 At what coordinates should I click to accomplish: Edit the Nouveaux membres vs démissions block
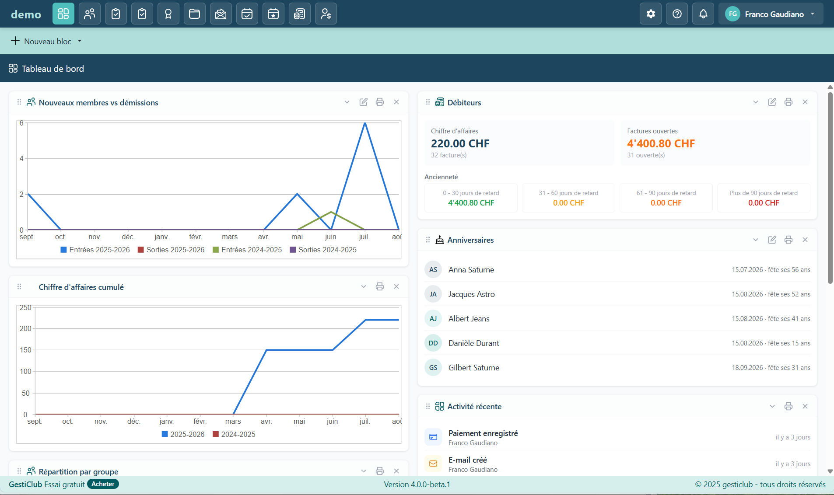tap(363, 102)
